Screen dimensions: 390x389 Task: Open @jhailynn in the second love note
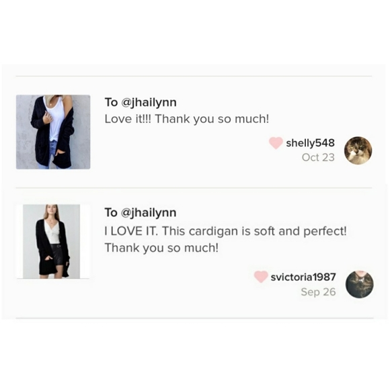click(149, 213)
